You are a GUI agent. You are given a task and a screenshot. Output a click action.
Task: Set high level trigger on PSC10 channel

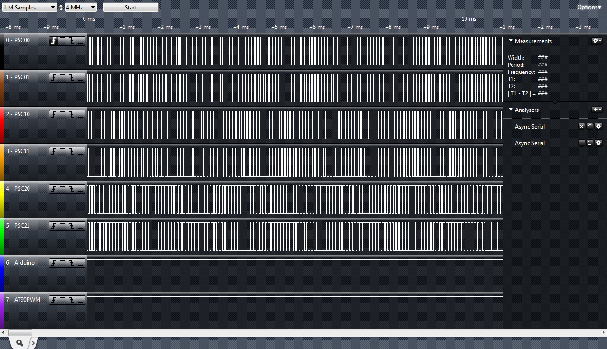[63, 115]
